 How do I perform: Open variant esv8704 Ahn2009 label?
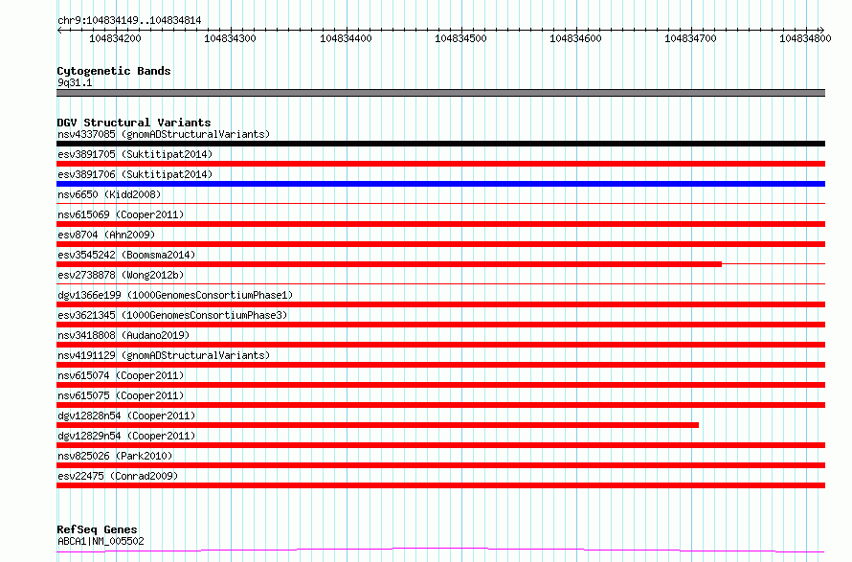point(106,235)
